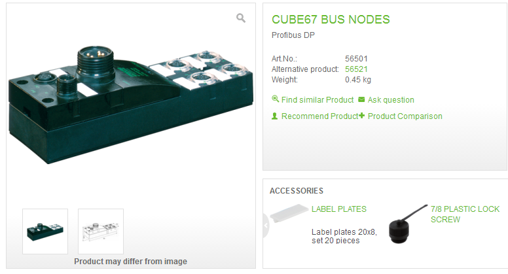Click the CUBE67 BUS NODES heading
508x274 pixels.
pyautogui.click(x=331, y=20)
